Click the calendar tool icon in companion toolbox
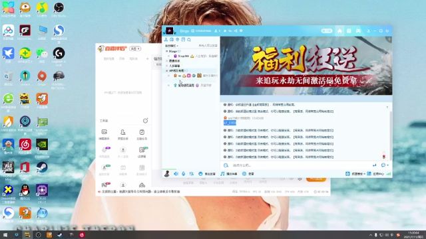This screenshot has height=239, width=426. (x=123, y=168)
